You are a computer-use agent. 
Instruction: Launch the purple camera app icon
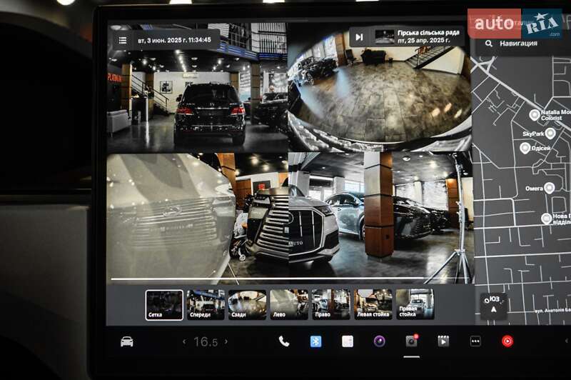point(379,341)
